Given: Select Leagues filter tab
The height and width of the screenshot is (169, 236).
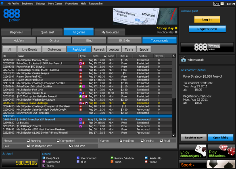Looking at the screenshot, I should tap(114, 49).
